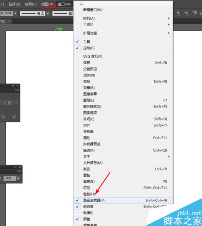Choose 文档信息(M) menu item
Viewport: 202px width, 226px height.
pyautogui.click(x=123, y=163)
